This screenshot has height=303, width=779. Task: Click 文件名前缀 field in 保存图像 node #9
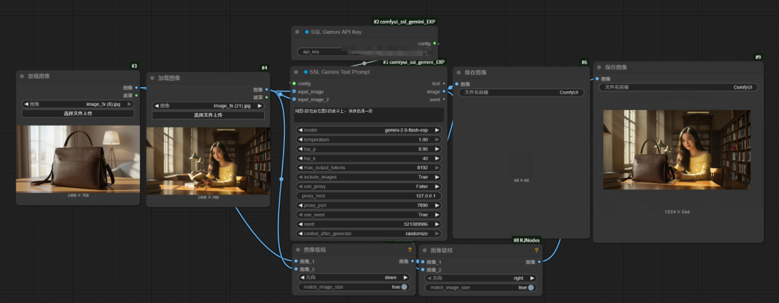click(x=678, y=87)
